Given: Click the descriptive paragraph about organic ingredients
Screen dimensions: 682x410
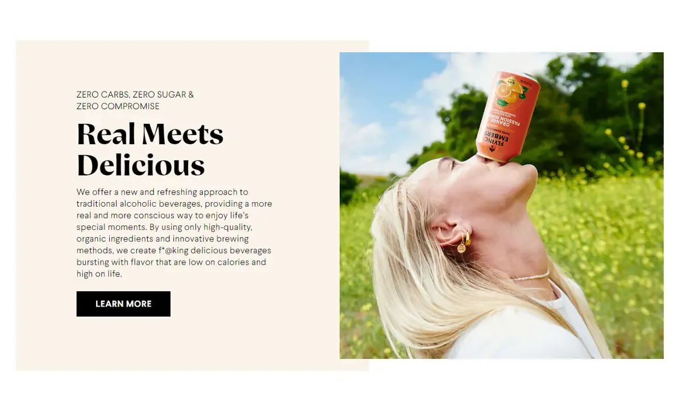Looking at the screenshot, I should pyautogui.click(x=174, y=233).
